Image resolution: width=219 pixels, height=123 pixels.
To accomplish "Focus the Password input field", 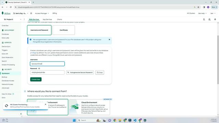I will 47,72.
